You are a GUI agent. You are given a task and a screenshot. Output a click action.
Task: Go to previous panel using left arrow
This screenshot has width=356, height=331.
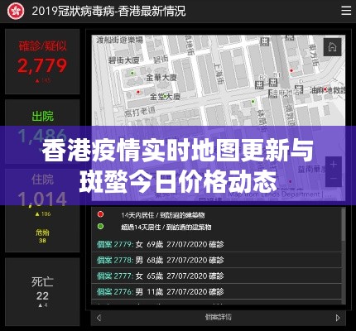click(x=99, y=318)
